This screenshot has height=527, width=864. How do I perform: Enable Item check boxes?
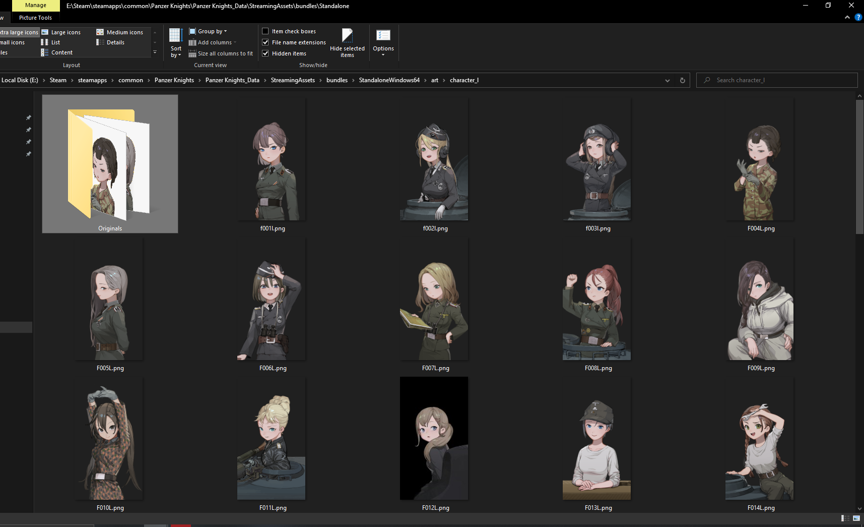click(265, 31)
